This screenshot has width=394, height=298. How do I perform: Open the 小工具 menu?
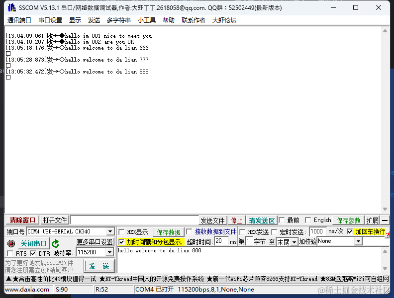click(147, 20)
